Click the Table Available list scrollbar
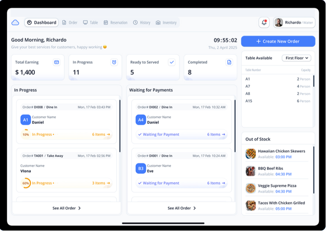 tap(313, 81)
